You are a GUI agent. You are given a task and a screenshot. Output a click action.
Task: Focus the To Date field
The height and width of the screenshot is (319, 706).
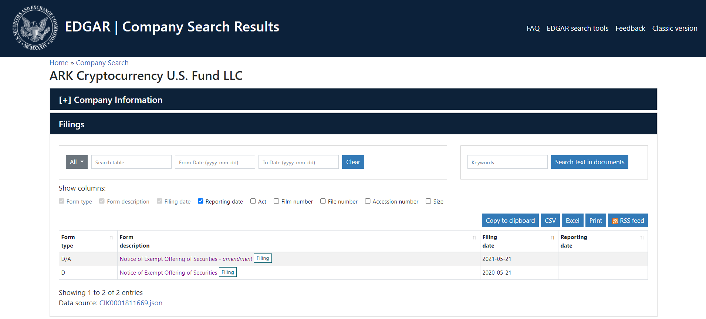pos(298,162)
